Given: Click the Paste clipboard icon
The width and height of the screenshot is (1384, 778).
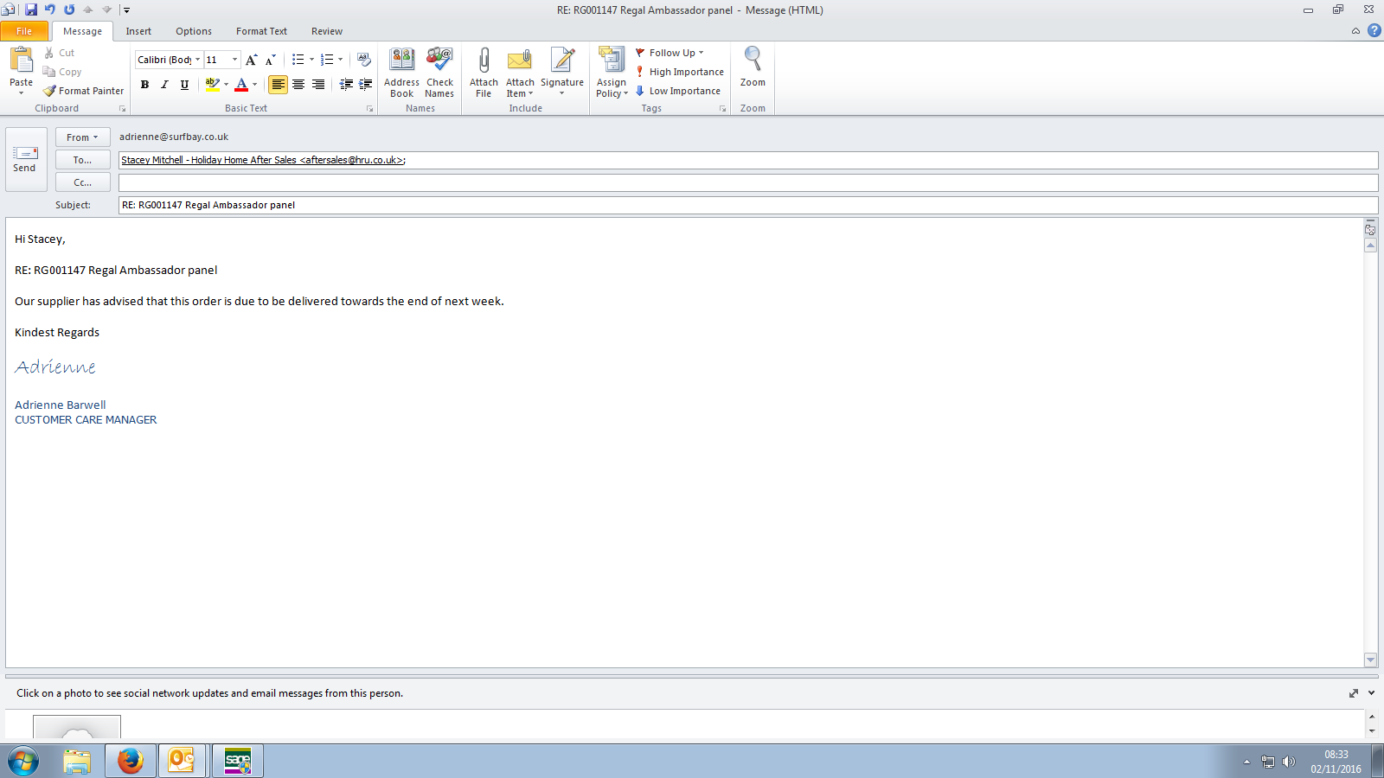Looking at the screenshot, I should [x=21, y=61].
